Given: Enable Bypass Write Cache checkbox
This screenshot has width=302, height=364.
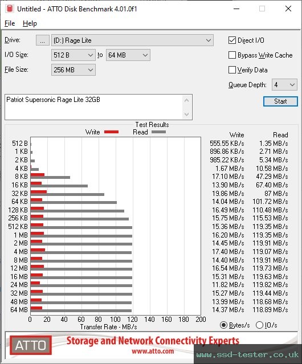Looking at the screenshot, I should [232, 55].
